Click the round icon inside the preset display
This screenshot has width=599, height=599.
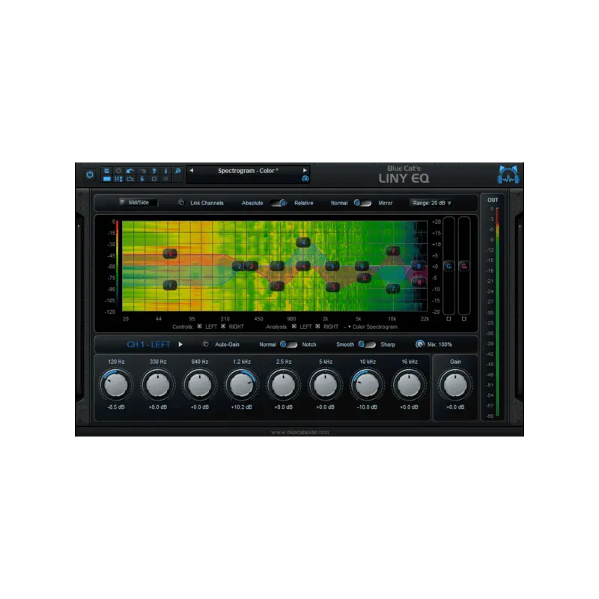305,178
